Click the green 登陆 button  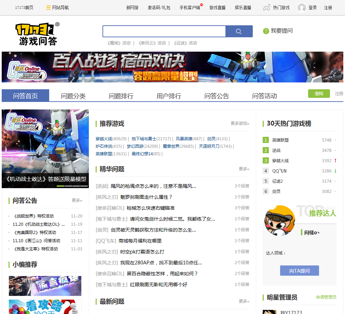click(x=319, y=93)
